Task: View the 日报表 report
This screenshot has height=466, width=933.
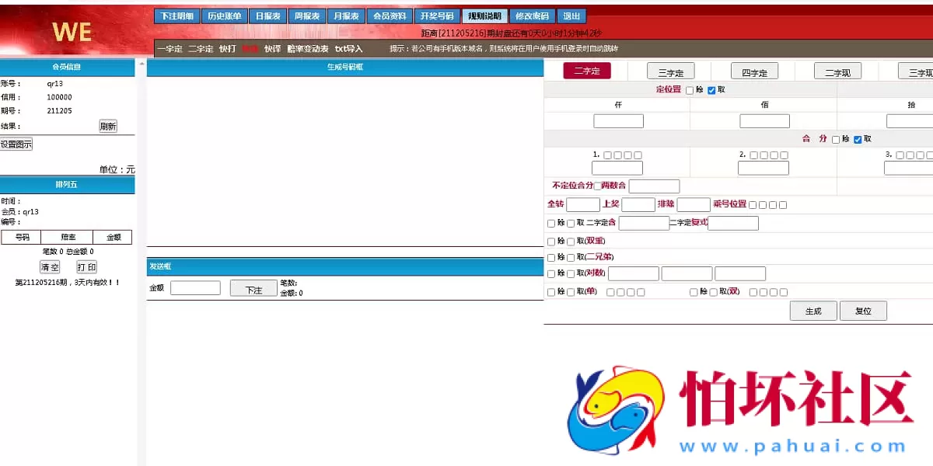Action: [267, 16]
